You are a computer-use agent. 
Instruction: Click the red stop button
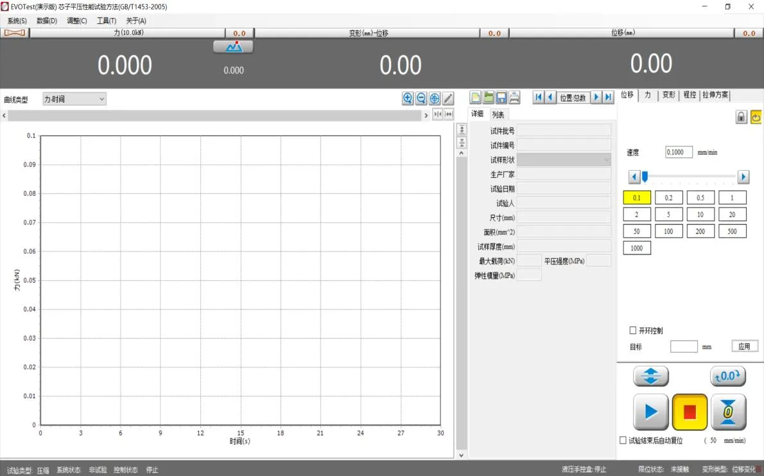690,412
